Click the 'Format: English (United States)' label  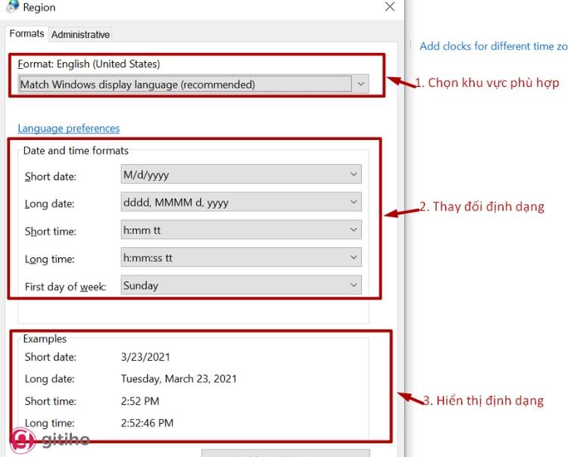(x=89, y=64)
